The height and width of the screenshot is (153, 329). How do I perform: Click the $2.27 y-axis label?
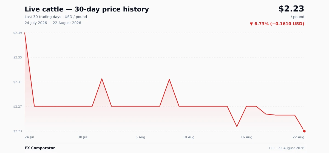click(18, 107)
